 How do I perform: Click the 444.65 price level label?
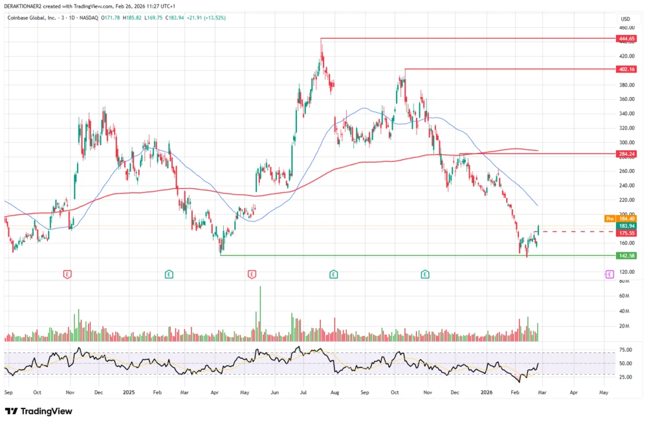click(626, 38)
